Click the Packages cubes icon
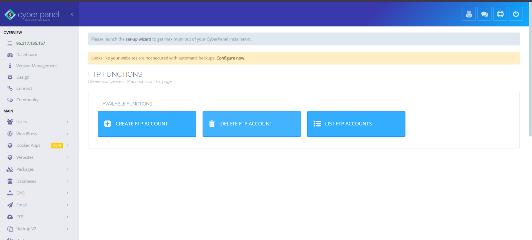This screenshot has width=532, height=240. point(10,169)
